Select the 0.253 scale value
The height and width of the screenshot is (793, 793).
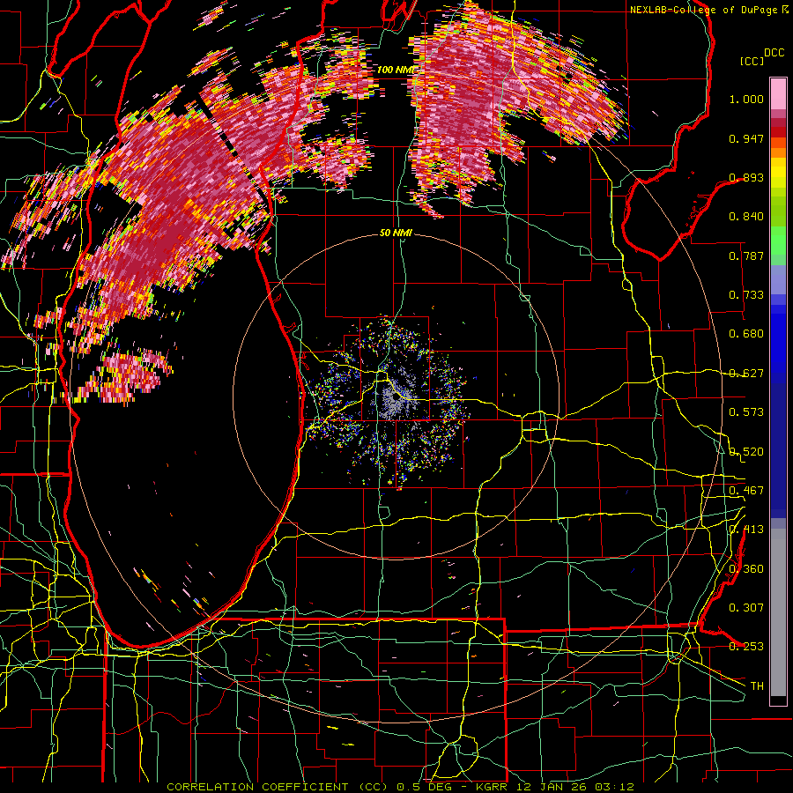(746, 647)
